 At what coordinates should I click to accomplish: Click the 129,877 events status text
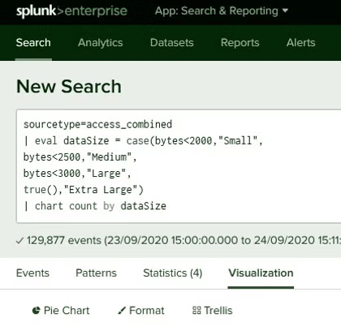tap(64, 240)
